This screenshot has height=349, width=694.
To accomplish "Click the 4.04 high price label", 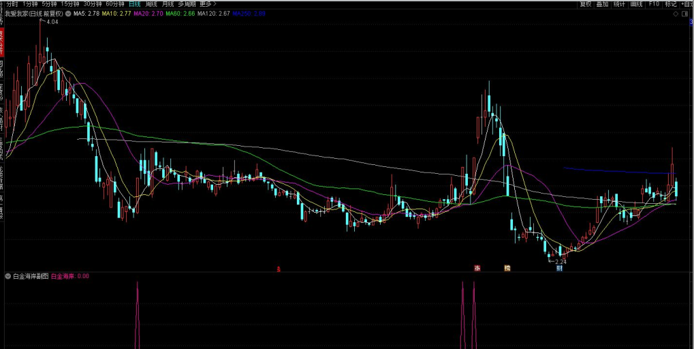I will point(52,22).
